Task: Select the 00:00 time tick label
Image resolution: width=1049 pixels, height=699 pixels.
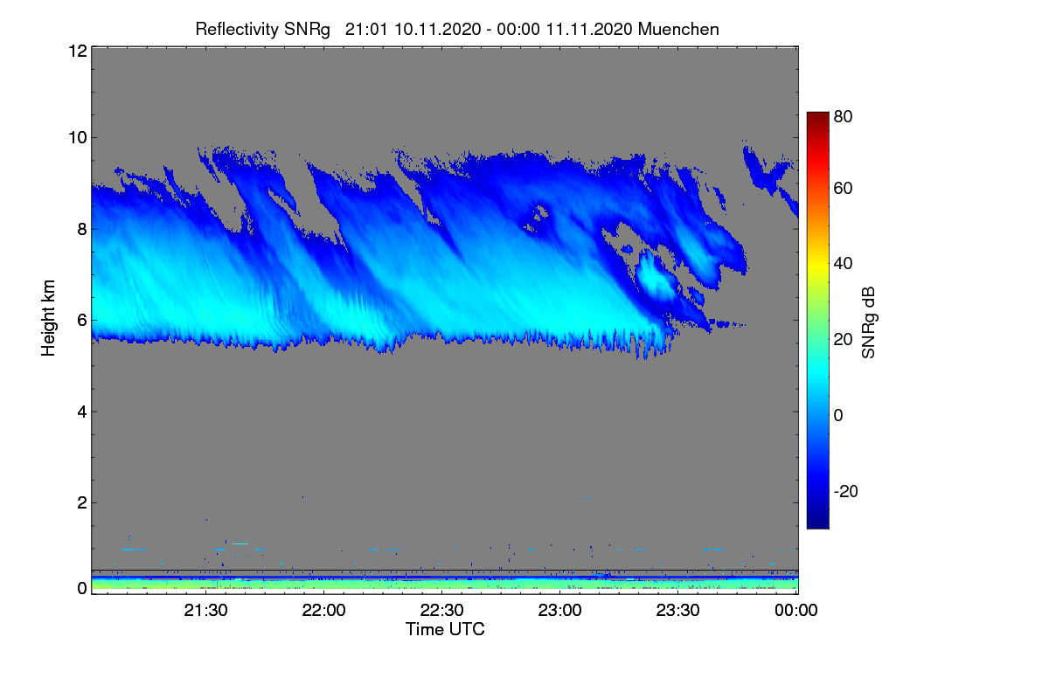Action: tap(796, 611)
